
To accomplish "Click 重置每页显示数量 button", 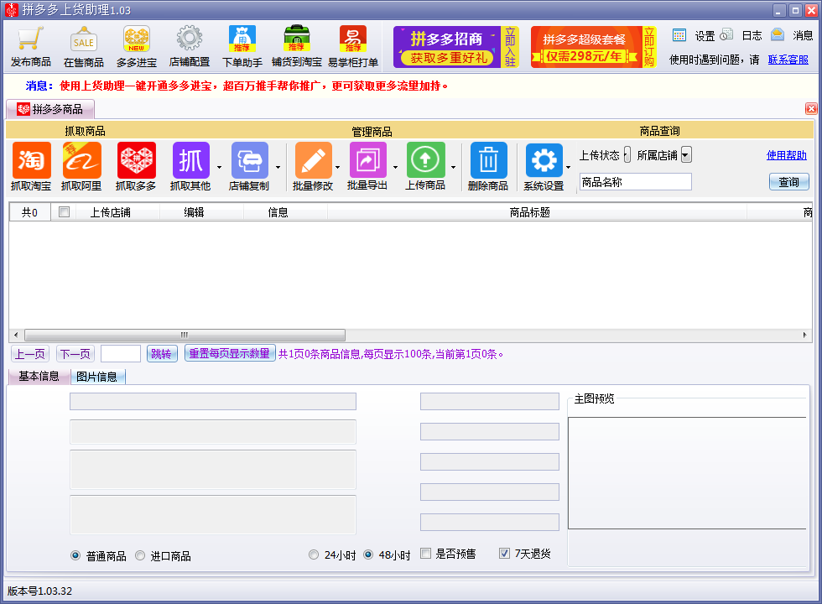I will coord(230,353).
